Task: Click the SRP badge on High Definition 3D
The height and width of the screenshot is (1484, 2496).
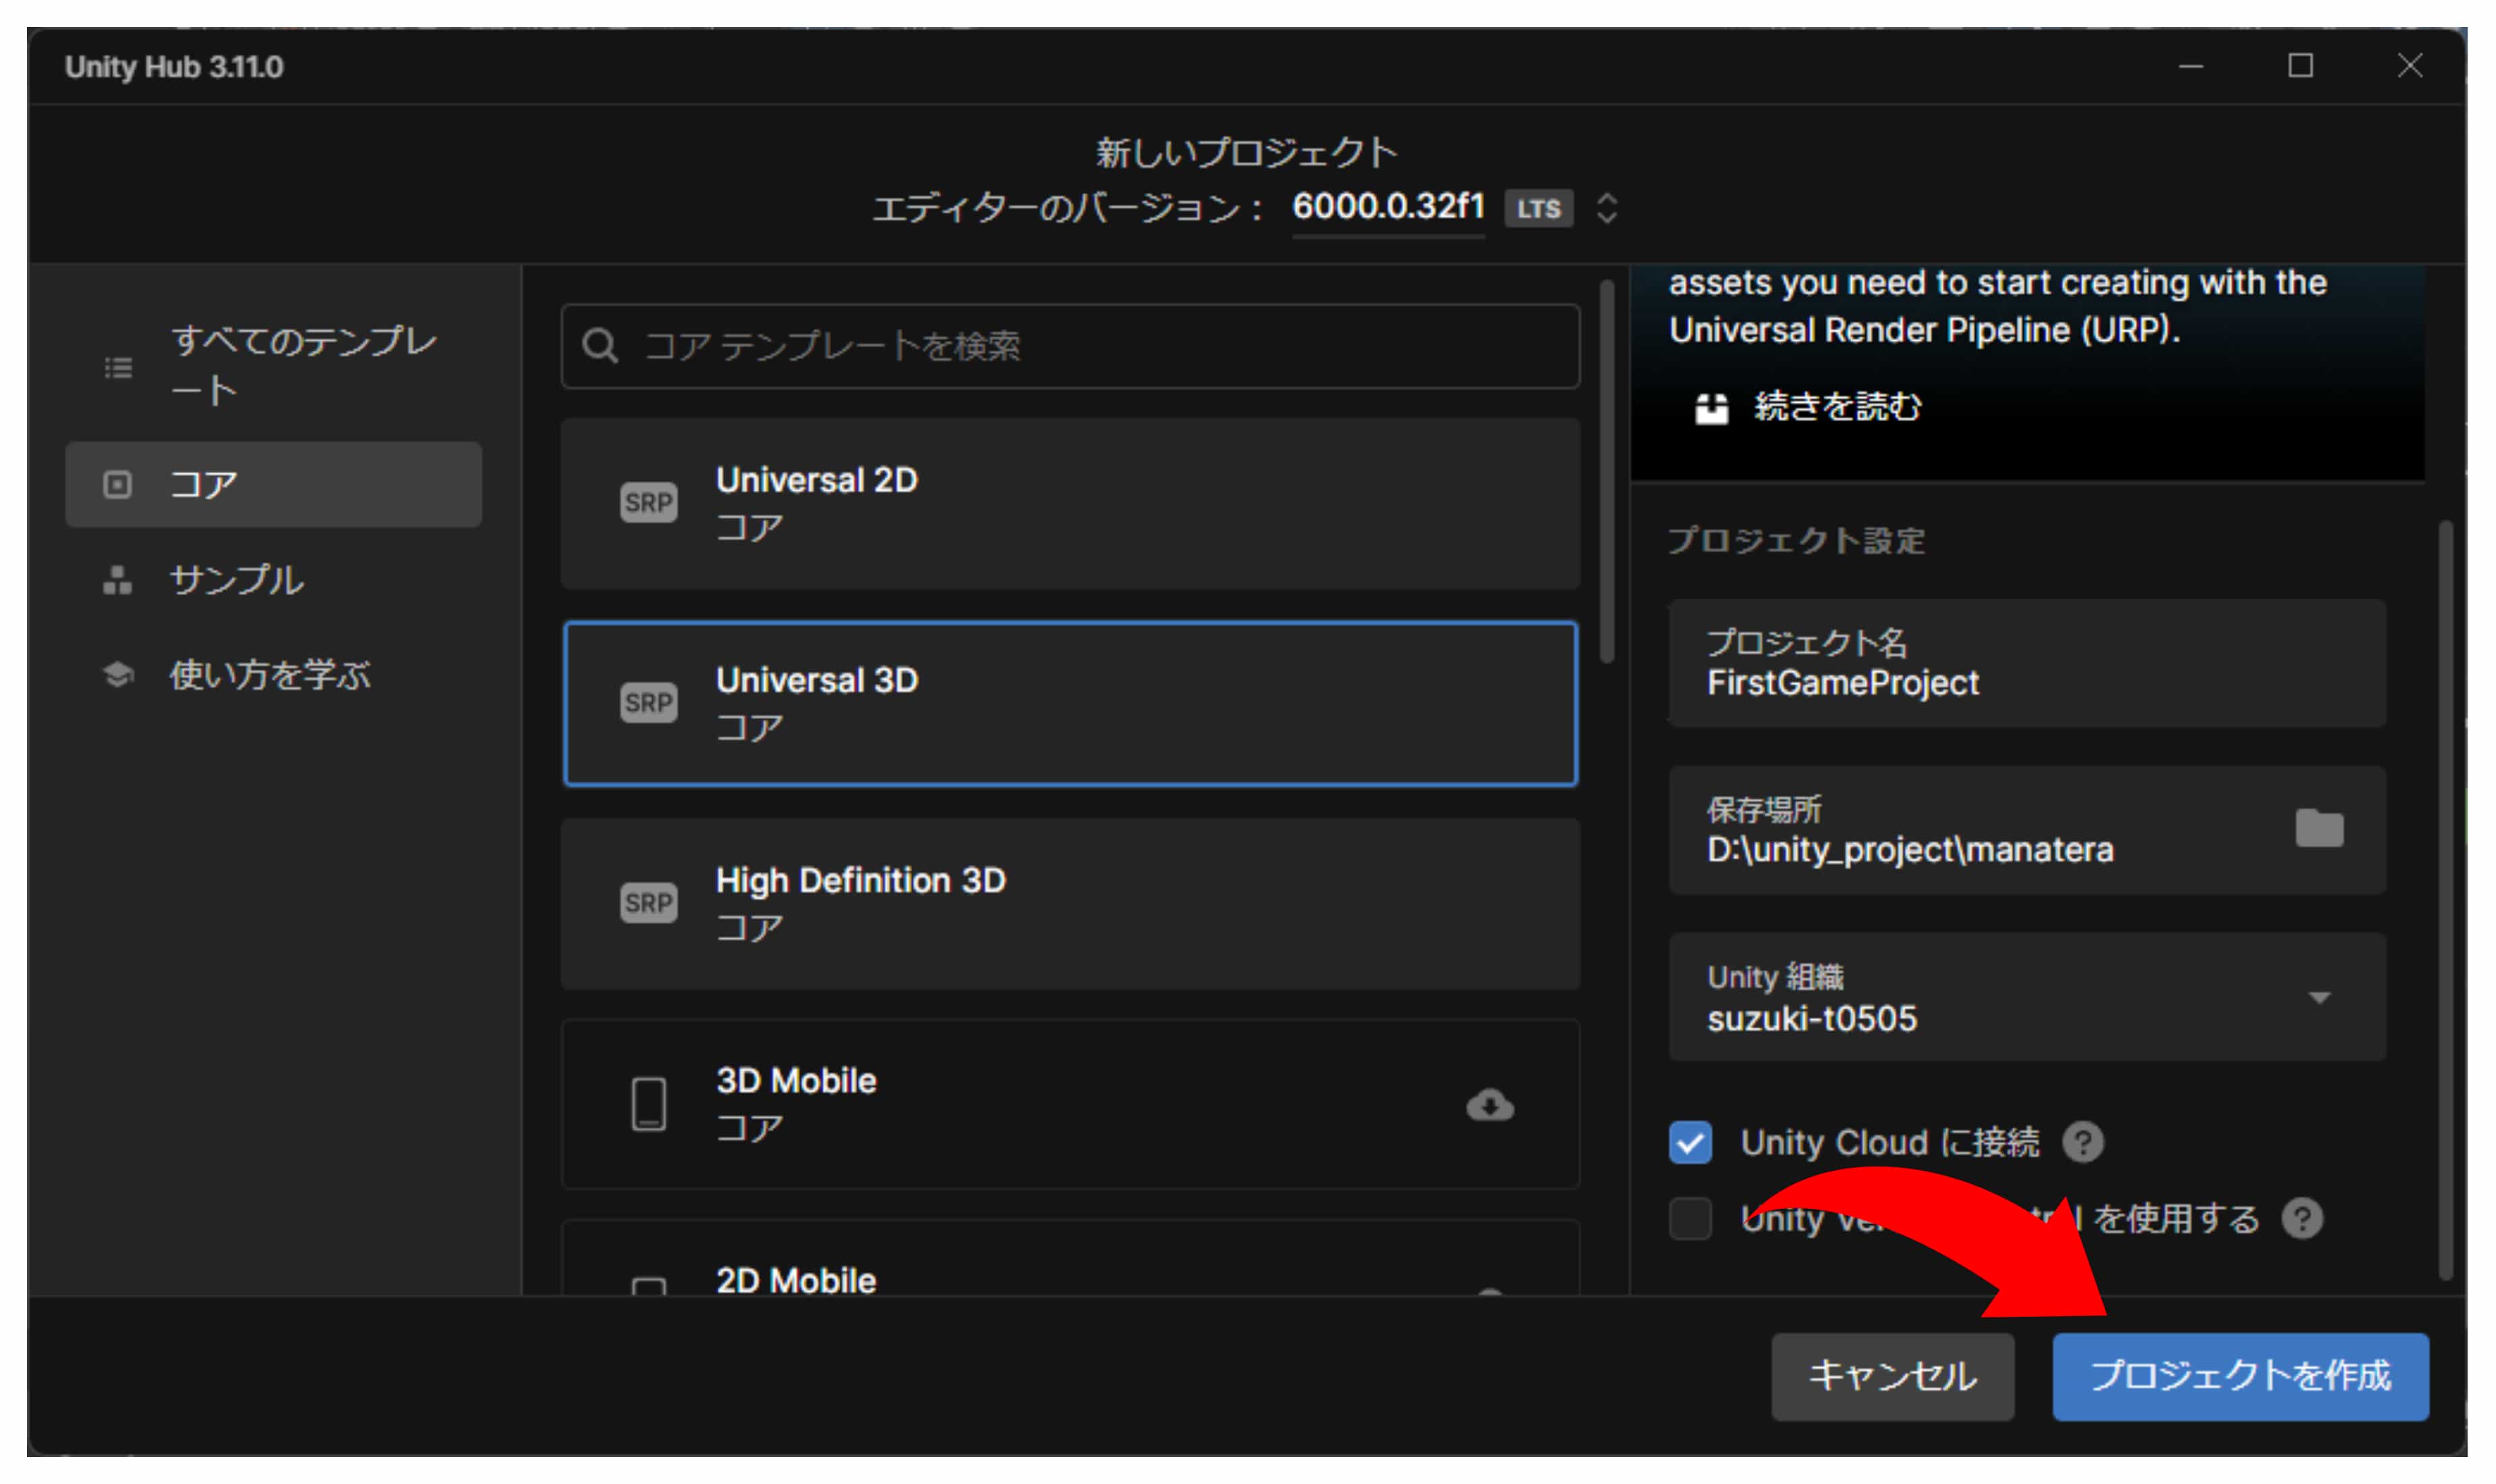Action: coord(648,903)
